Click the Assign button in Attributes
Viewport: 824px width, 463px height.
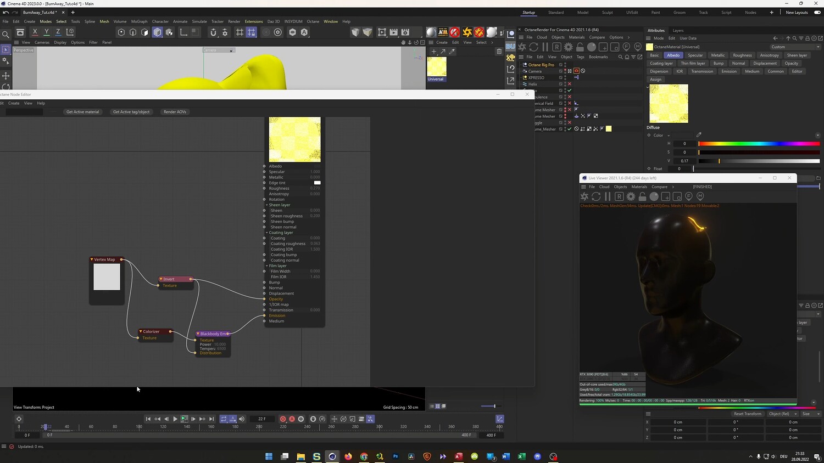click(656, 80)
